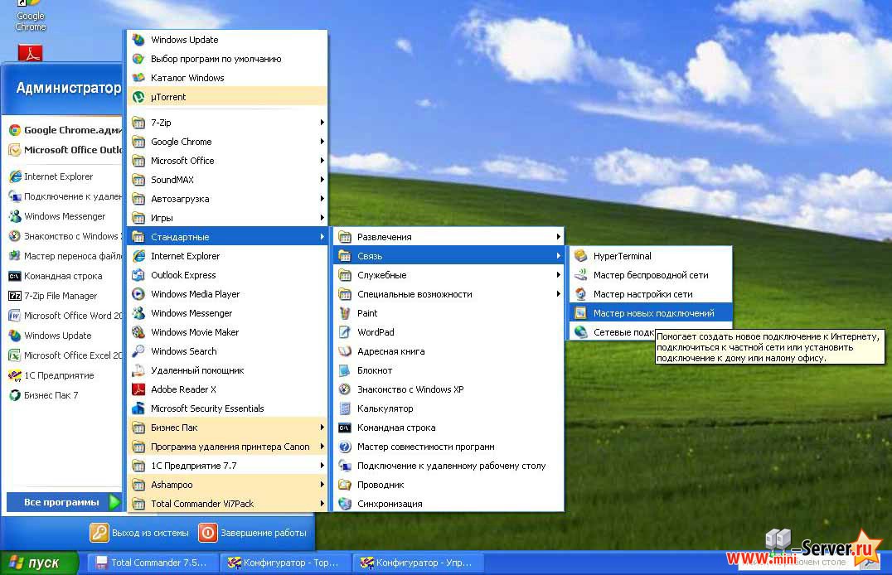Click the Мастер новых подключений icon
The width and height of the screenshot is (892, 575).
point(581,313)
